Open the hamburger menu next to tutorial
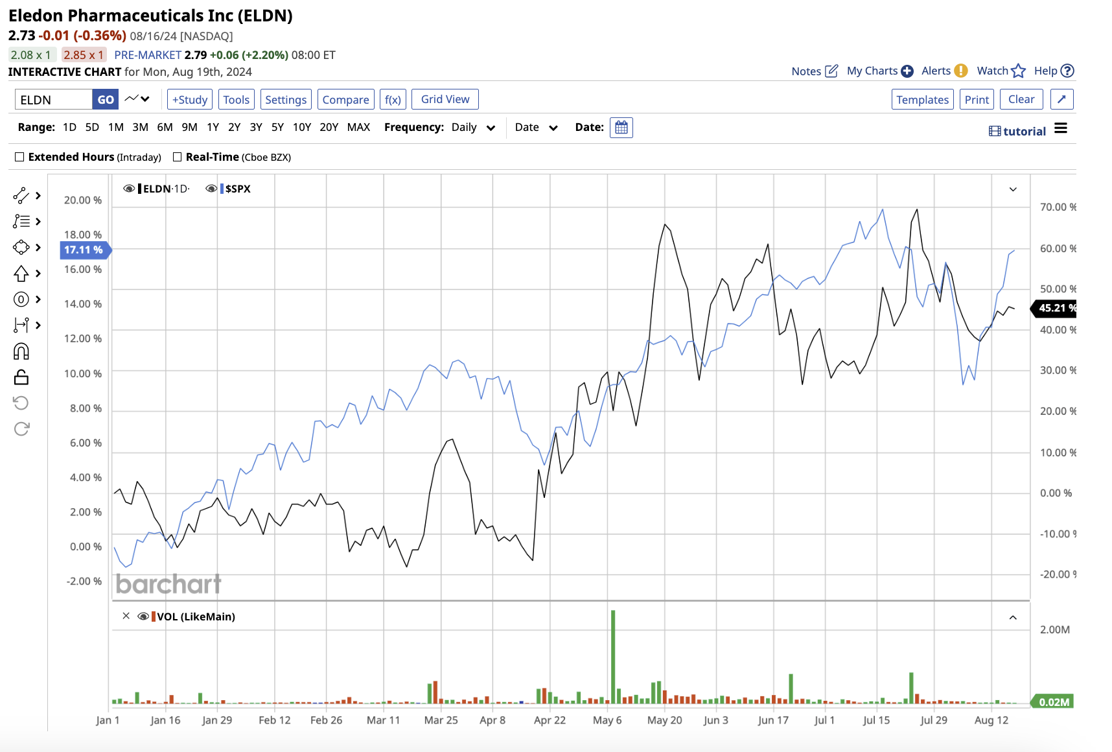Viewport: 1112px width, 752px height. tap(1060, 128)
